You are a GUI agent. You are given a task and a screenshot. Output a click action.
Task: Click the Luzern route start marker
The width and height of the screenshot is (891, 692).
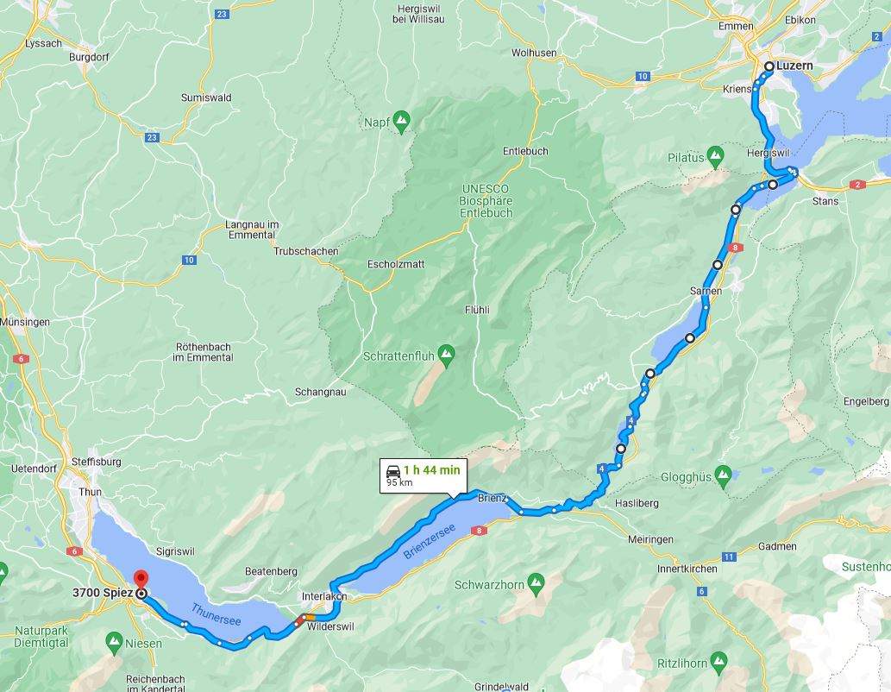pyautogui.click(x=769, y=66)
